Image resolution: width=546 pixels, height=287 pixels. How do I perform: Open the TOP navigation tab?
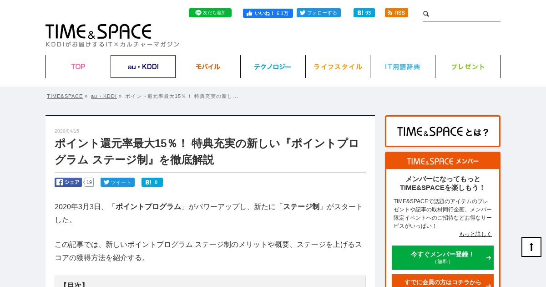point(78,67)
